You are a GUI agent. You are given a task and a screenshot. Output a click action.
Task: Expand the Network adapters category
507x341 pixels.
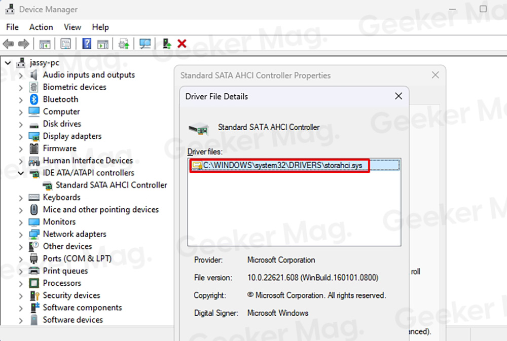pos(21,235)
